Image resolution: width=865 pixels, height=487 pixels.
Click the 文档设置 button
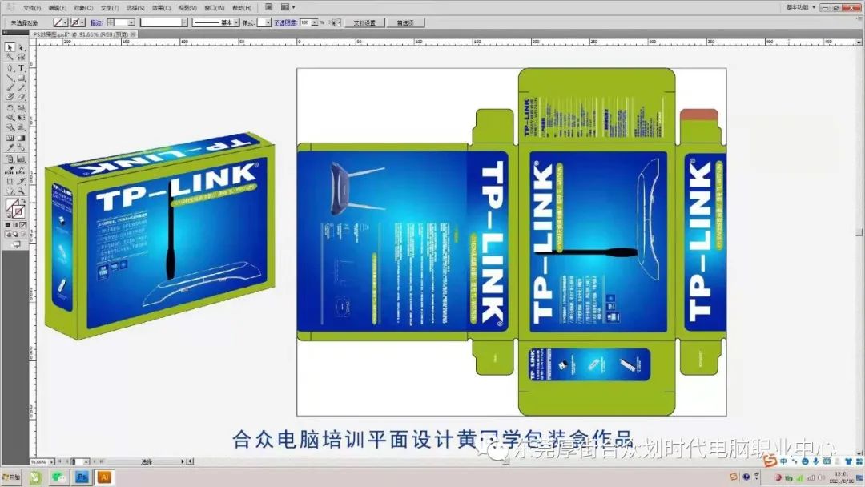[364, 22]
